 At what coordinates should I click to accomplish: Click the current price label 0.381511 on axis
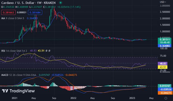pos(165,39)
